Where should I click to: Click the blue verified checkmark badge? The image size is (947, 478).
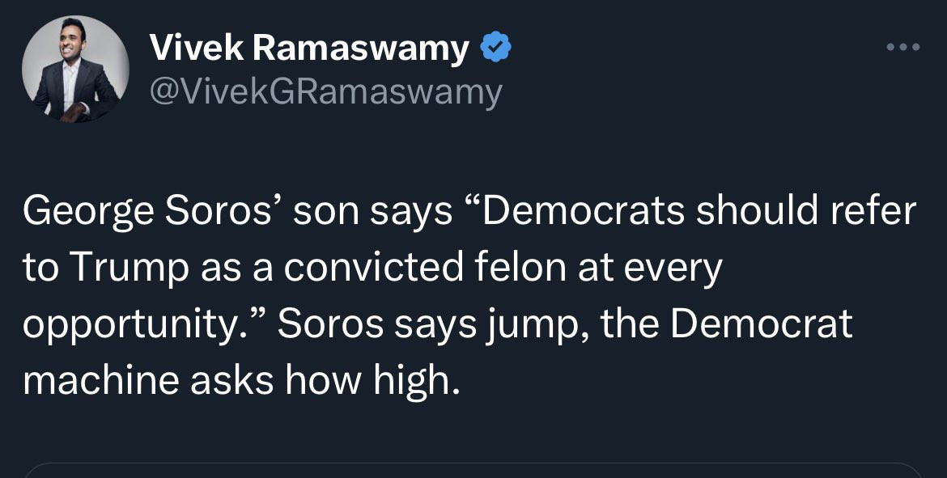point(495,50)
